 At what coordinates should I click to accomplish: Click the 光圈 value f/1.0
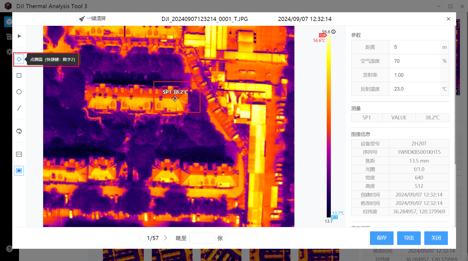point(419,169)
